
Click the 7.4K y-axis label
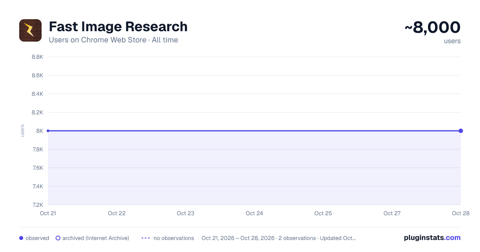tap(37, 186)
